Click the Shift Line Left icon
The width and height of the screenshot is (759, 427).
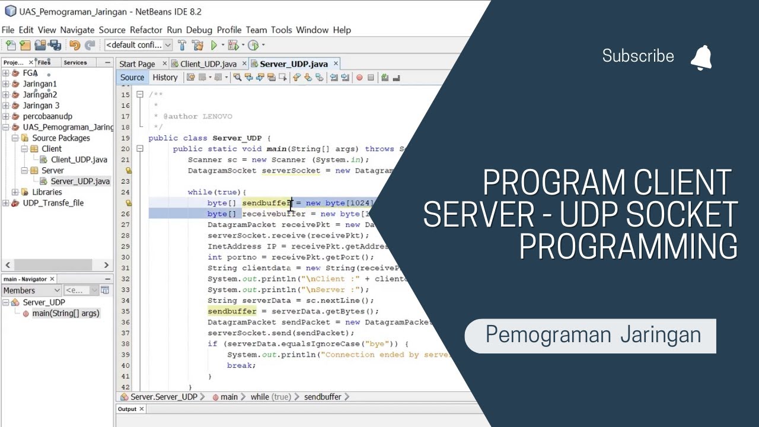(x=334, y=77)
